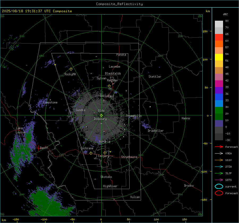The image size is (239, 223).
Task: Click the cyan current ellipse legend icon
Action: (219, 186)
